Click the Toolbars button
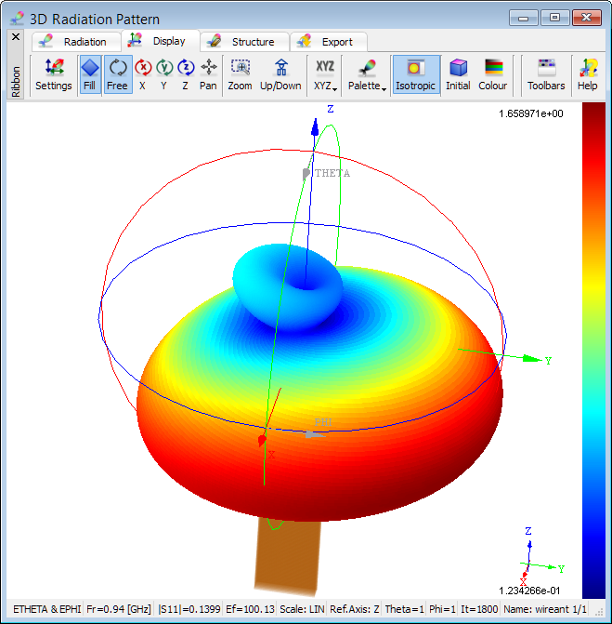 click(x=546, y=75)
